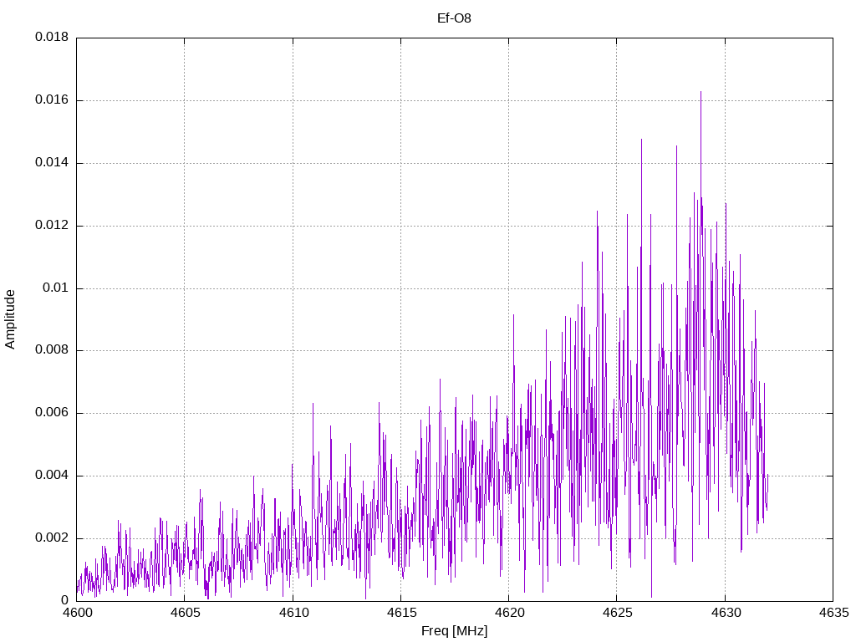Click the 0.006 y-axis tick label
This screenshot has width=856, height=642.
coord(52,413)
